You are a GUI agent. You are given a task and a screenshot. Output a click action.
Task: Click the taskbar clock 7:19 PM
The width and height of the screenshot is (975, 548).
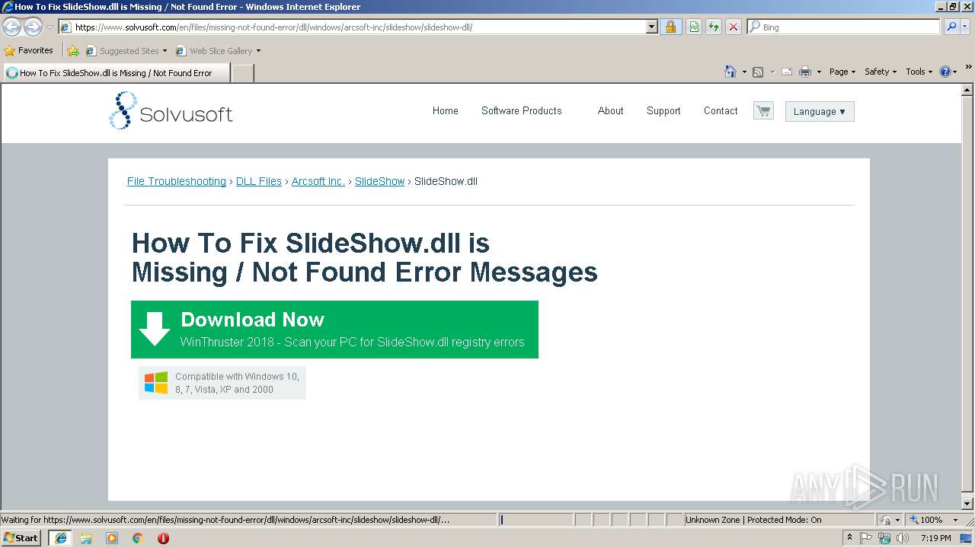pyautogui.click(x=935, y=538)
